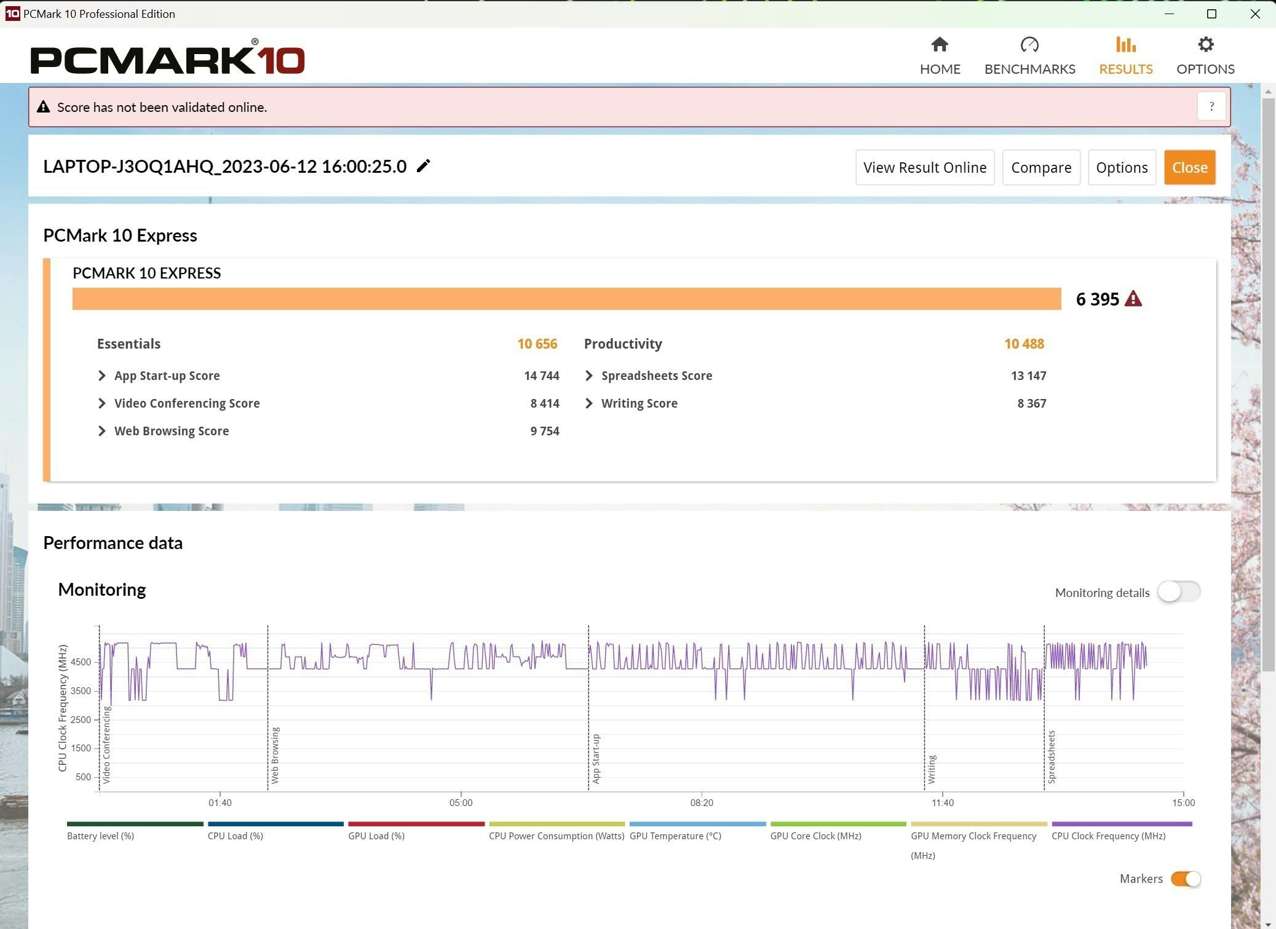Screen dimensions: 1276x929
Task: Turn off the Markers toggle
Action: point(1185,879)
